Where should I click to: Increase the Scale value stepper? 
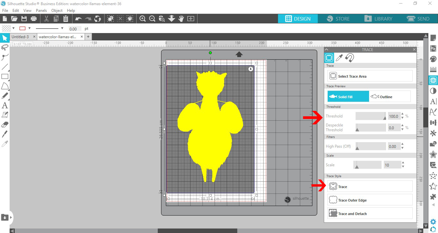click(403, 163)
